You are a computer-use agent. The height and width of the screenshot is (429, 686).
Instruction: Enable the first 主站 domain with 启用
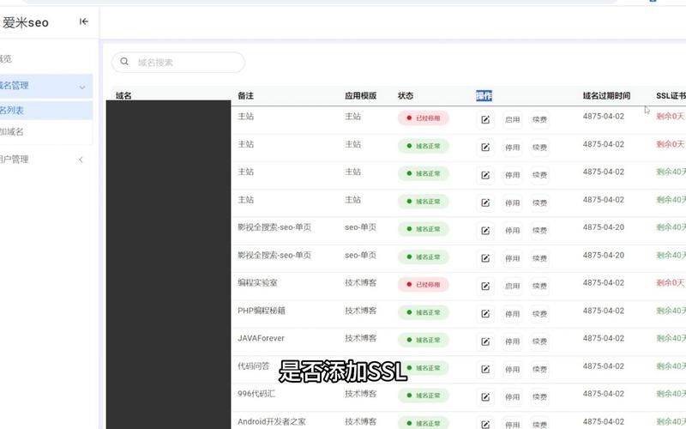coord(512,119)
